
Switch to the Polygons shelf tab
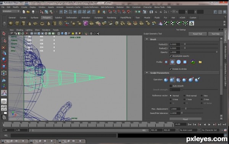point(47,18)
